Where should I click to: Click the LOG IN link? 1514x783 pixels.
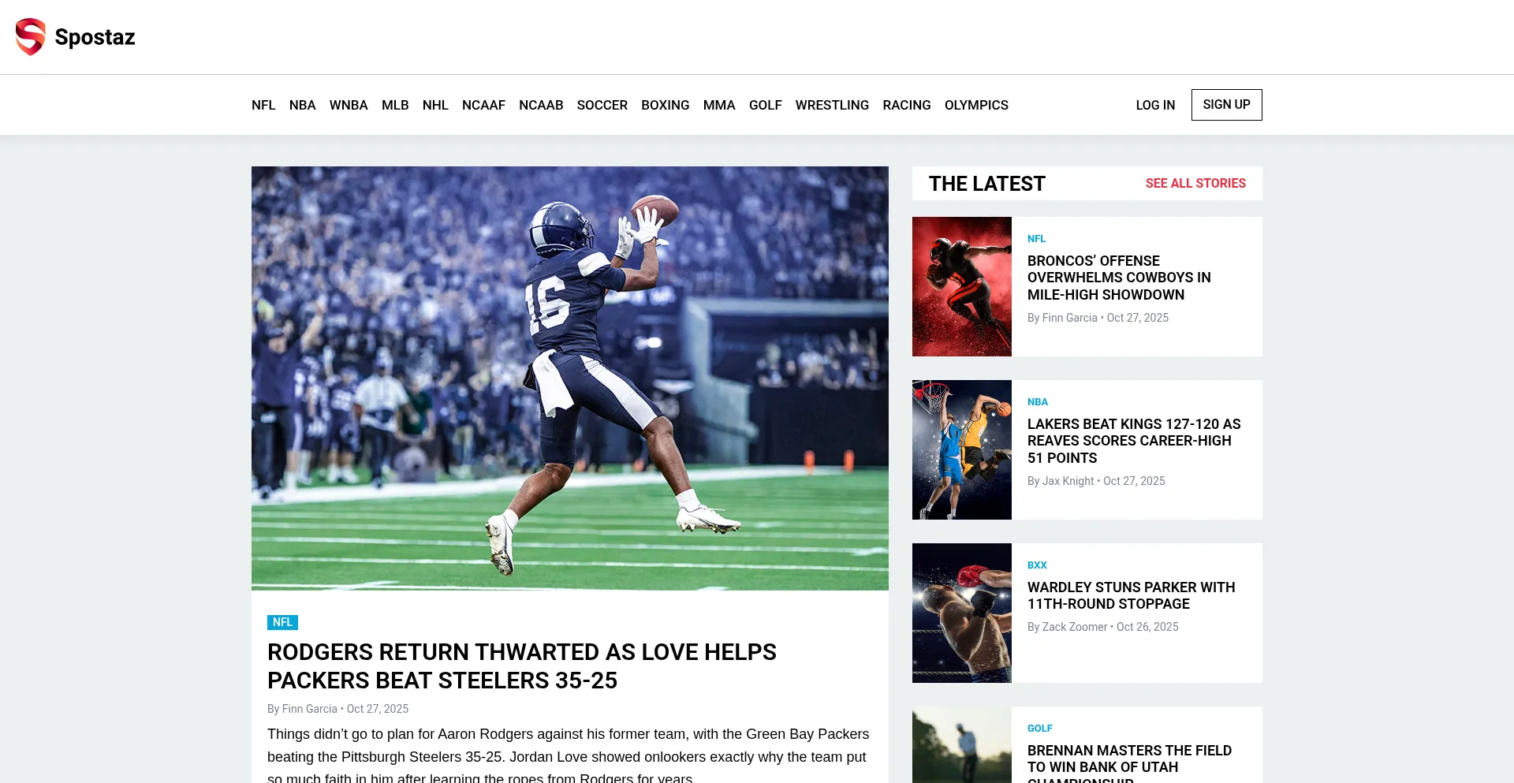click(x=1154, y=105)
